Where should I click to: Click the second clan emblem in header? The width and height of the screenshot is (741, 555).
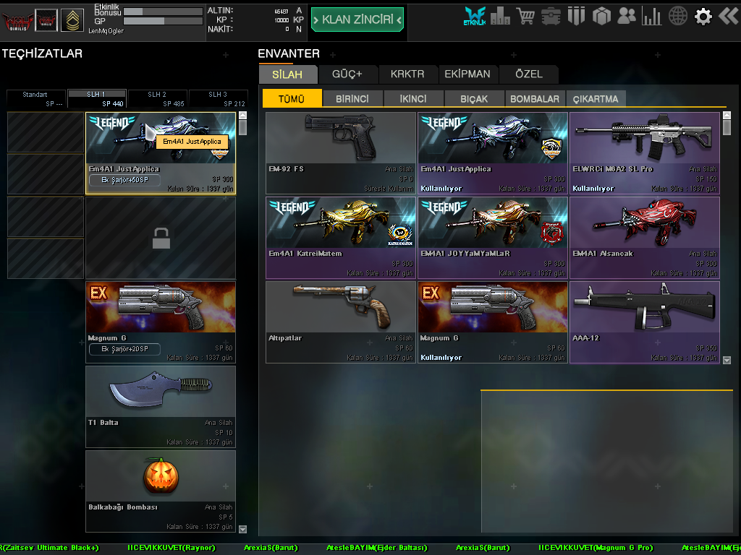point(46,20)
